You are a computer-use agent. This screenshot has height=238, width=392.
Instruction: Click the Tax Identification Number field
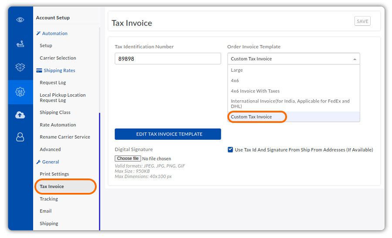point(168,59)
